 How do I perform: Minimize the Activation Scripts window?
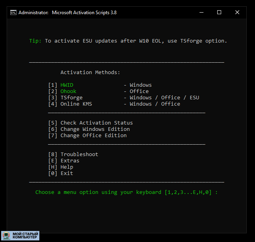(x=201, y=12)
